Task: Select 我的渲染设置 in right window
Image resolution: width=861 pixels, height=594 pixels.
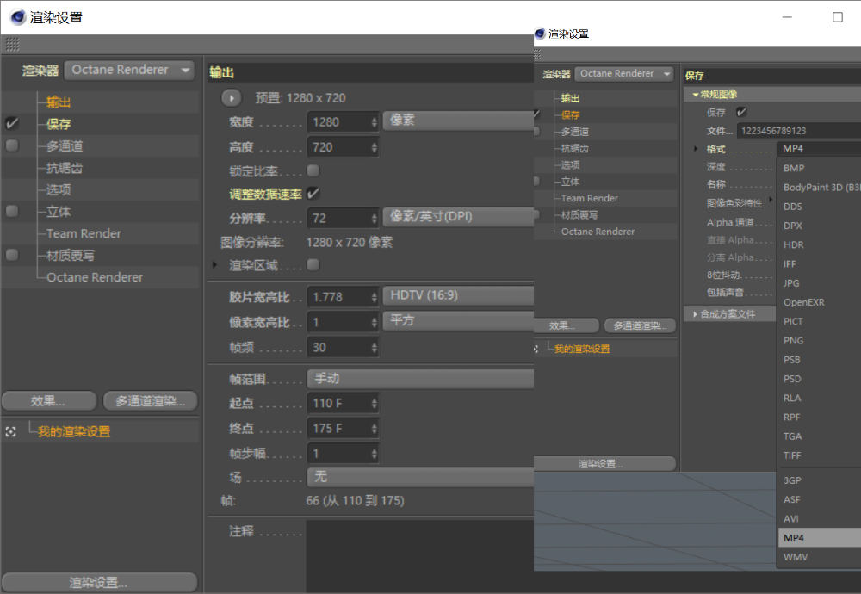Action: [581, 349]
